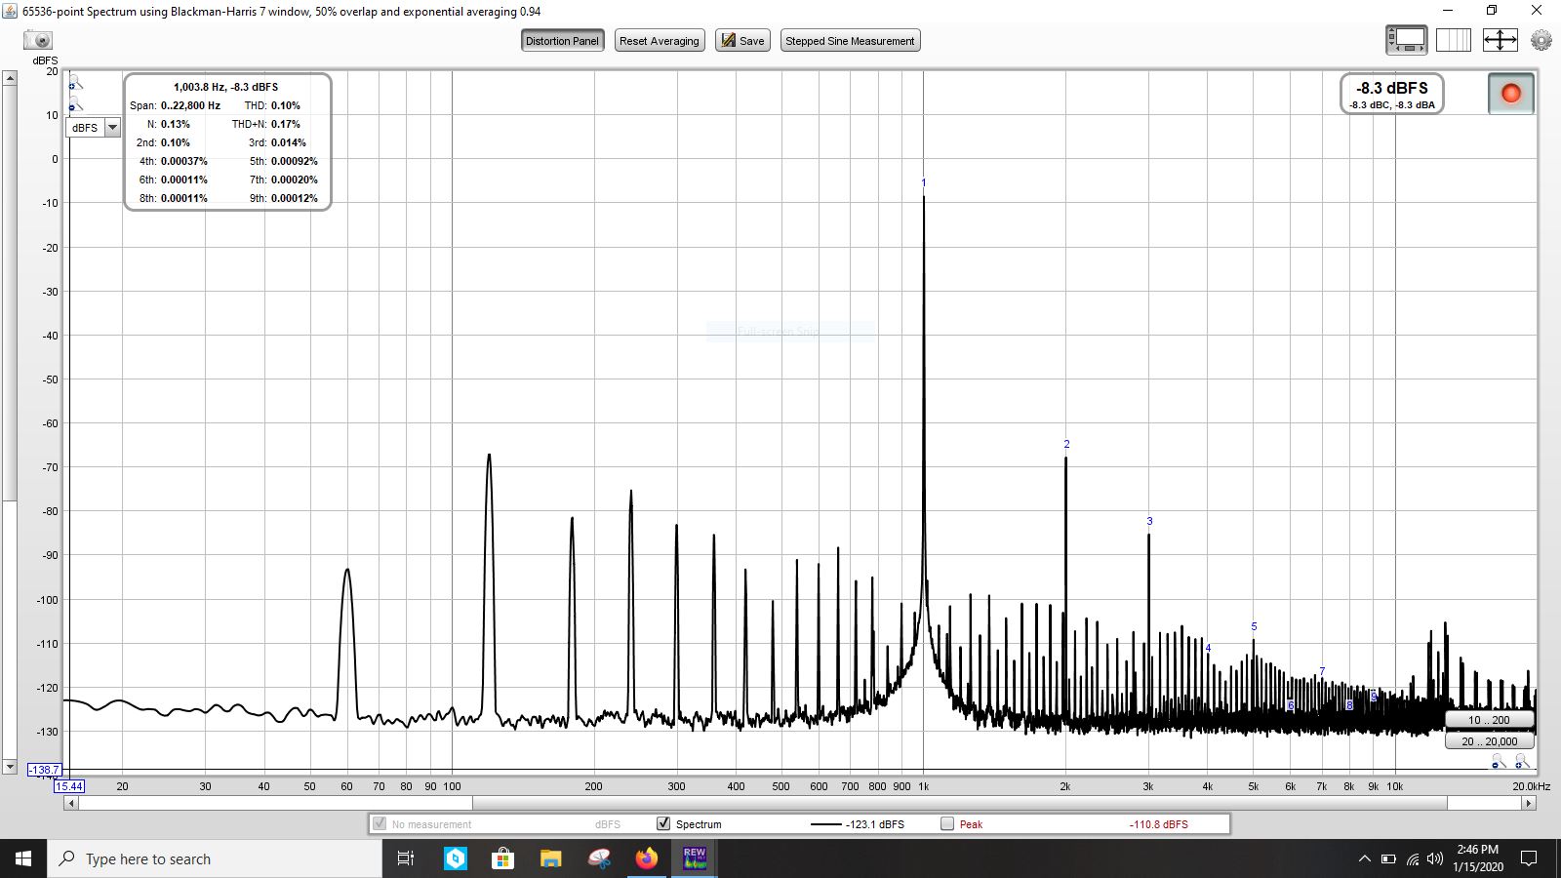Select the REW app in the taskbar
The height and width of the screenshot is (878, 1561).
(695, 858)
